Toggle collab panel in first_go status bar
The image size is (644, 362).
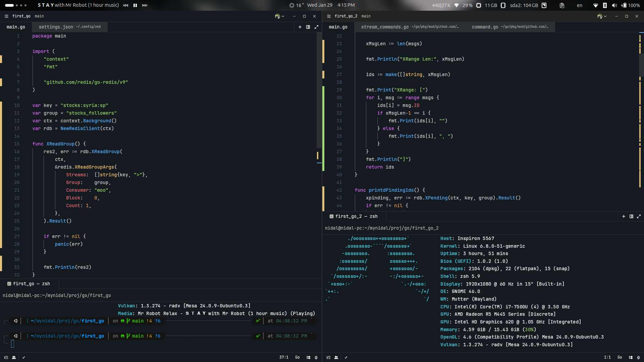tap(14, 358)
